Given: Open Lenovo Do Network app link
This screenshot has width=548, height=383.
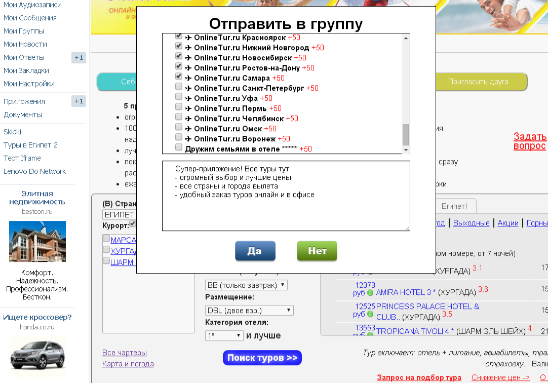Looking at the screenshot, I should pos(34,171).
